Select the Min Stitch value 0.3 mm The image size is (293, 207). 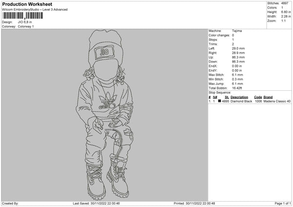237,80
